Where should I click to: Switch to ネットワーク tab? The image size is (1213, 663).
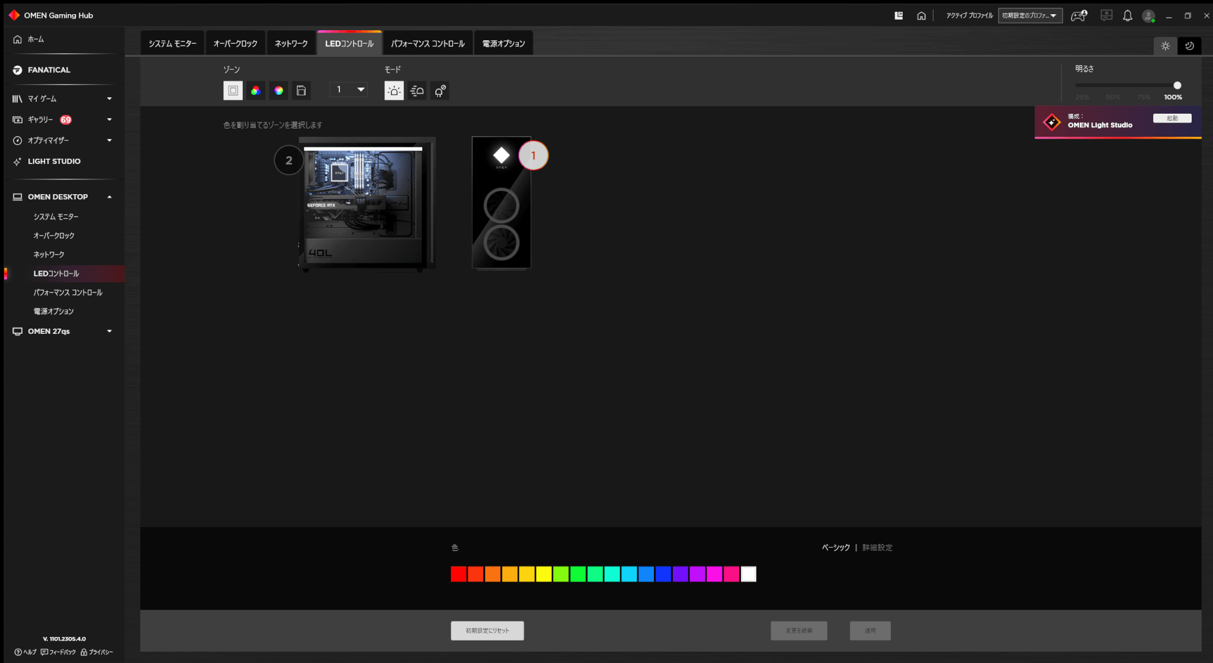point(291,43)
